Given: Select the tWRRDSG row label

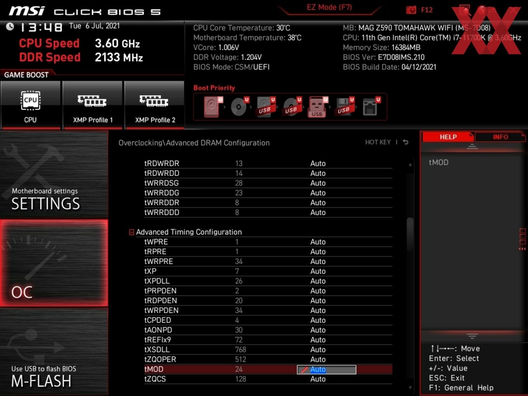Looking at the screenshot, I should point(162,183).
